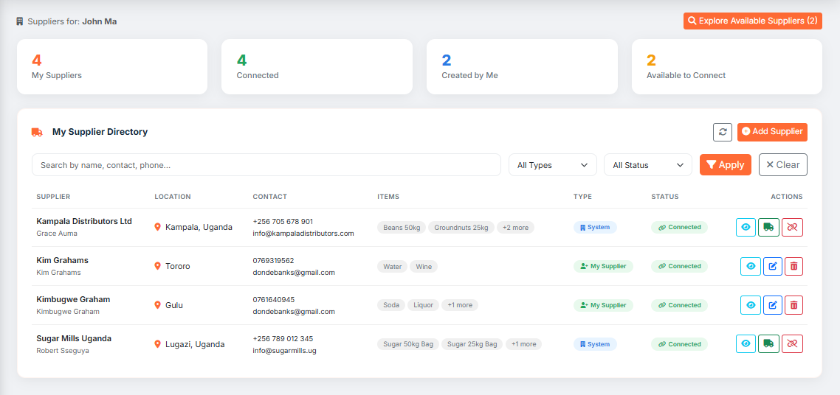Open truck order icon for Kampala Distributors
840x395 pixels.
coord(768,227)
